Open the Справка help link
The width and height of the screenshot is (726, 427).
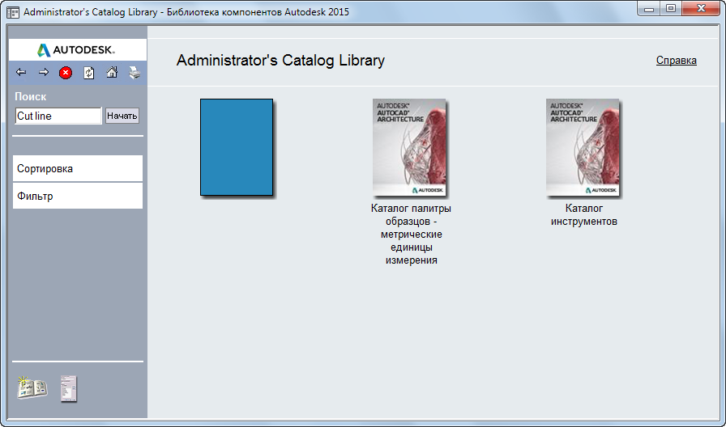click(x=676, y=61)
